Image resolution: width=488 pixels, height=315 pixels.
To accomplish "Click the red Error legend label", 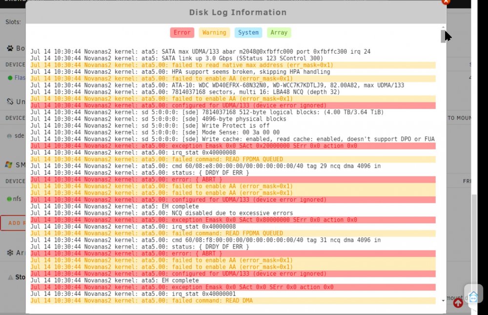I will pos(182,32).
